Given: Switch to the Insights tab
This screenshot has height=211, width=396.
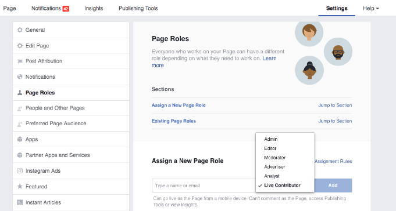Looking at the screenshot, I should (x=94, y=8).
